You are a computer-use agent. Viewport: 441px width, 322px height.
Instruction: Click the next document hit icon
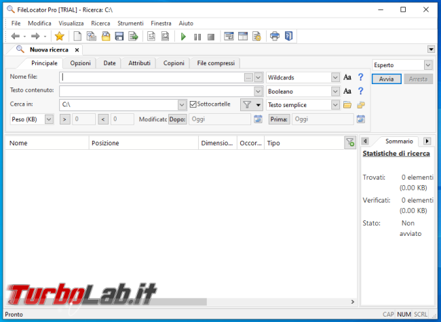(165, 36)
